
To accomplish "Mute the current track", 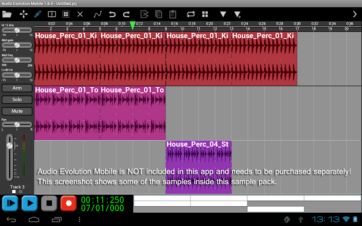I will 17,111.
